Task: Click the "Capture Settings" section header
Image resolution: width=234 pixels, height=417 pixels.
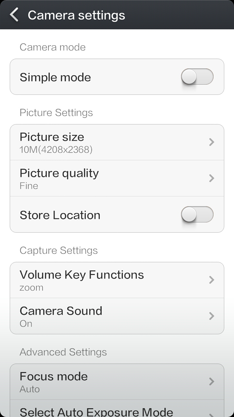Action: click(58, 251)
